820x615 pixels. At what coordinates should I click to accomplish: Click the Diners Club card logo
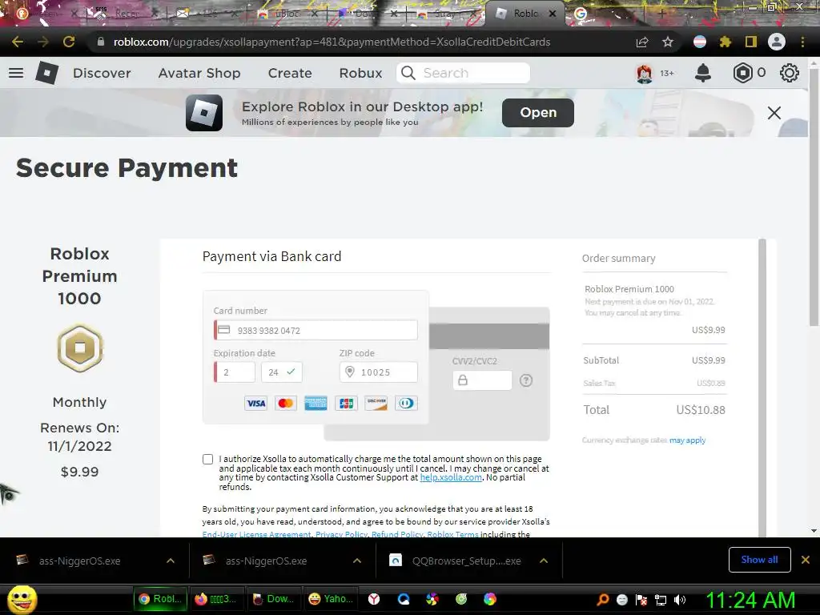(406, 404)
